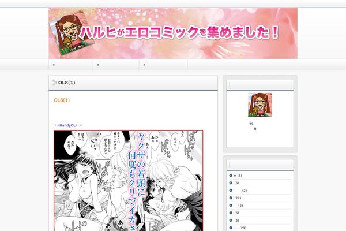Screen dimensions: 346x231
Task: Open the category showing (21)
Action: (240, 228)
